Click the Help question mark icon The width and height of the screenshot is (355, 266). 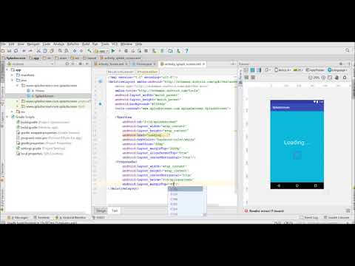click(x=186, y=51)
